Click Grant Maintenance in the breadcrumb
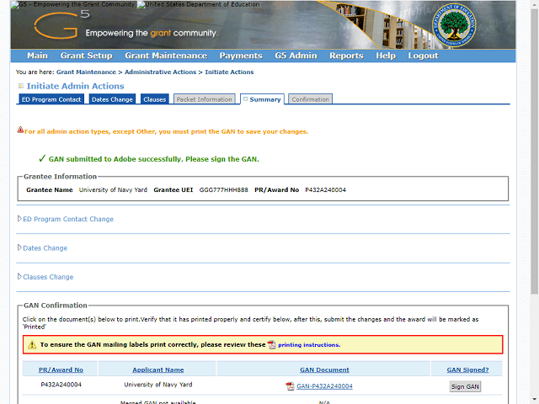The height and width of the screenshot is (404, 539). click(x=86, y=72)
